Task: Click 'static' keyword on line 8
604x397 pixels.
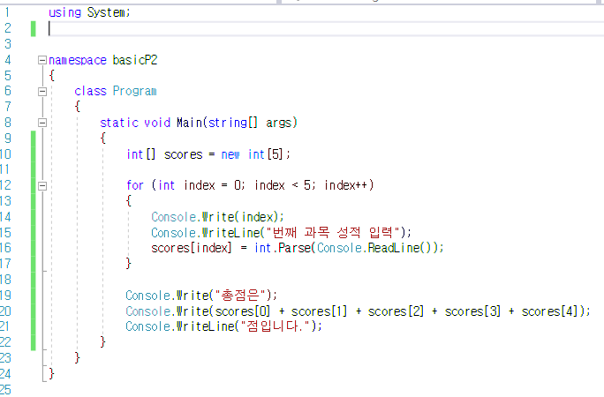Action: click(x=119, y=123)
